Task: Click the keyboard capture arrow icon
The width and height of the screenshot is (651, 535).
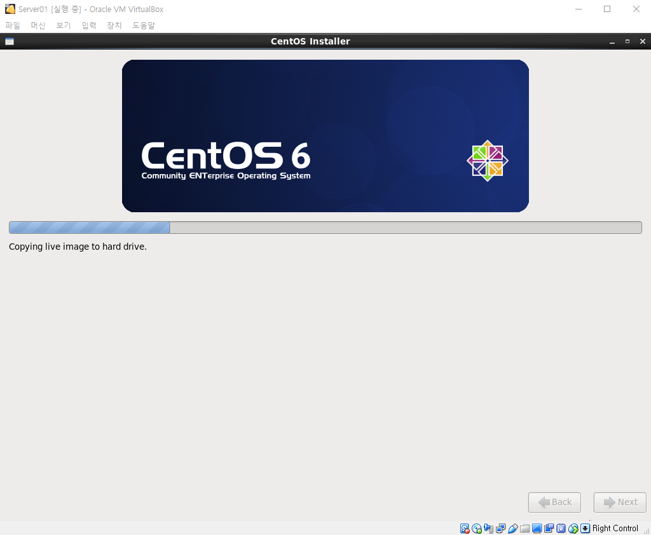Action: (x=586, y=529)
